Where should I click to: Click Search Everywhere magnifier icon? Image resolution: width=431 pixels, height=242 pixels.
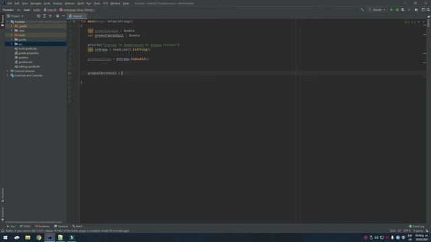[428, 9]
